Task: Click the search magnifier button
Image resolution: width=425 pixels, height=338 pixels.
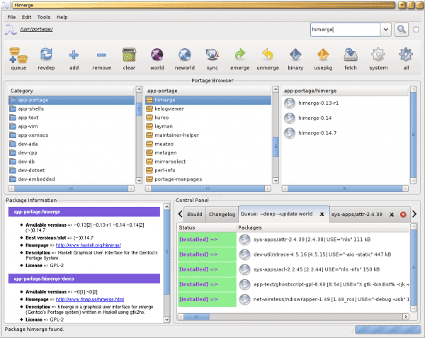Action: click(402, 29)
